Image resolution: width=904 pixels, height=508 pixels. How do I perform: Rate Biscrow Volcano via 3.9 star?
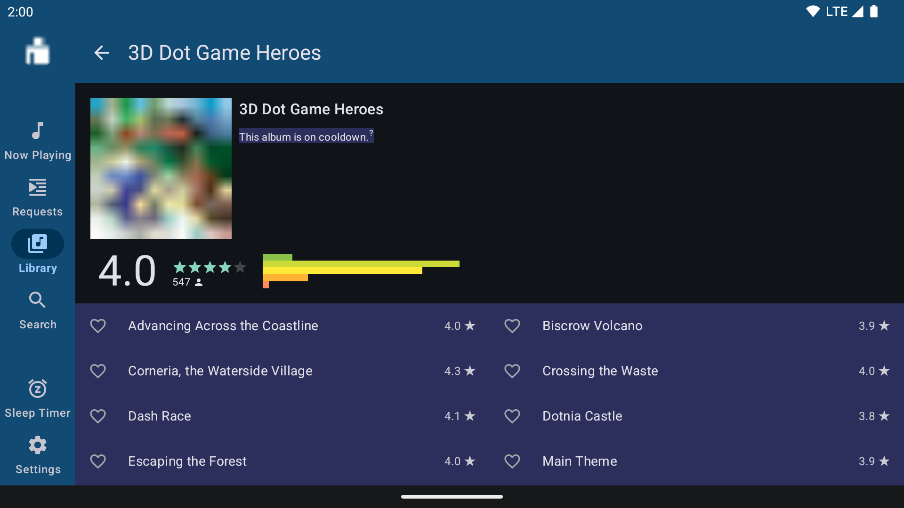[874, 325]
